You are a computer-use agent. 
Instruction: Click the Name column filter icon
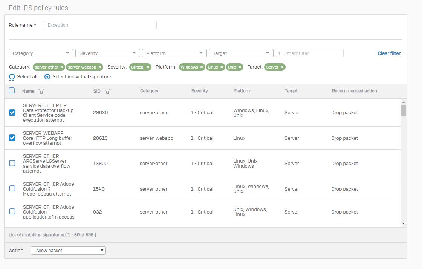pyautogui.click(x=41, y=91)
